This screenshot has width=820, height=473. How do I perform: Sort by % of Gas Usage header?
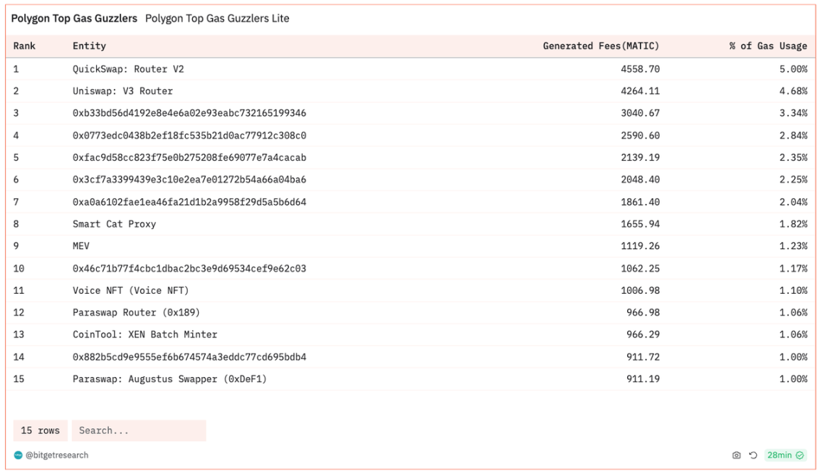click(768, 46)
